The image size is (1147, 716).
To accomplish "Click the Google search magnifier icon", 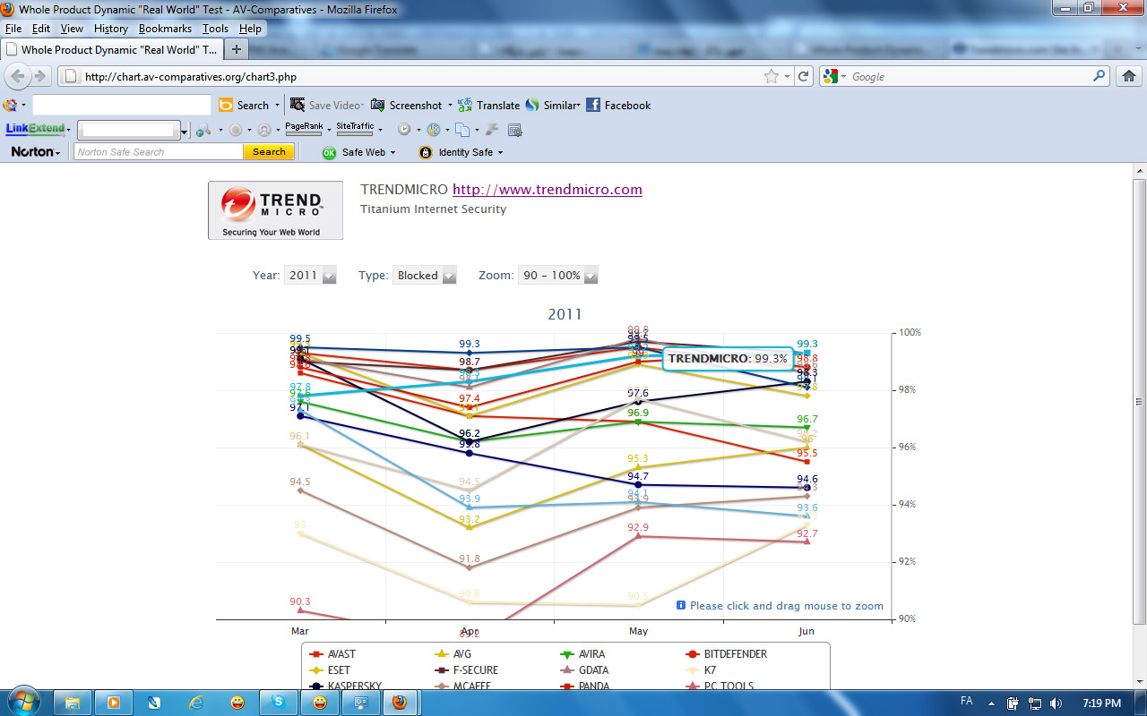I will 1100,77.
